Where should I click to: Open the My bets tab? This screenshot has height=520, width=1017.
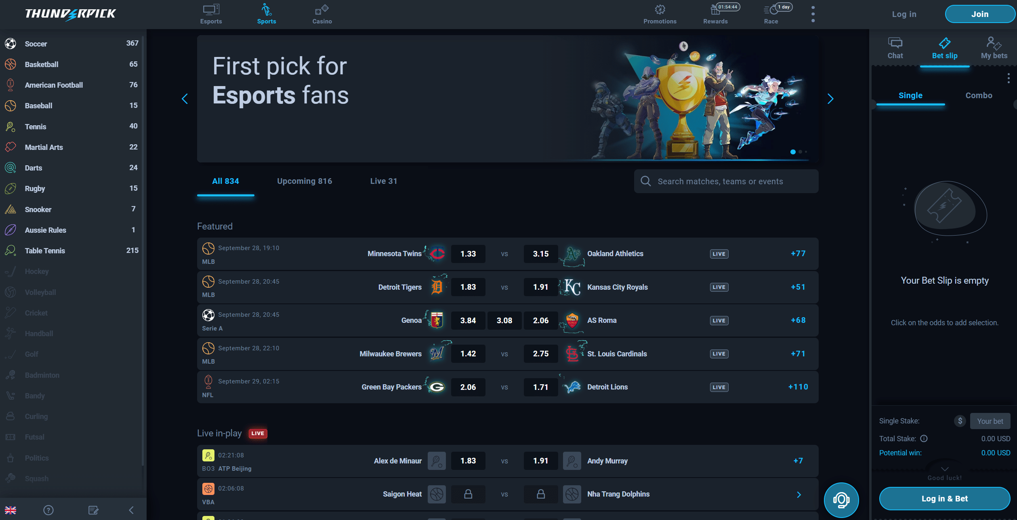(994, 48)
